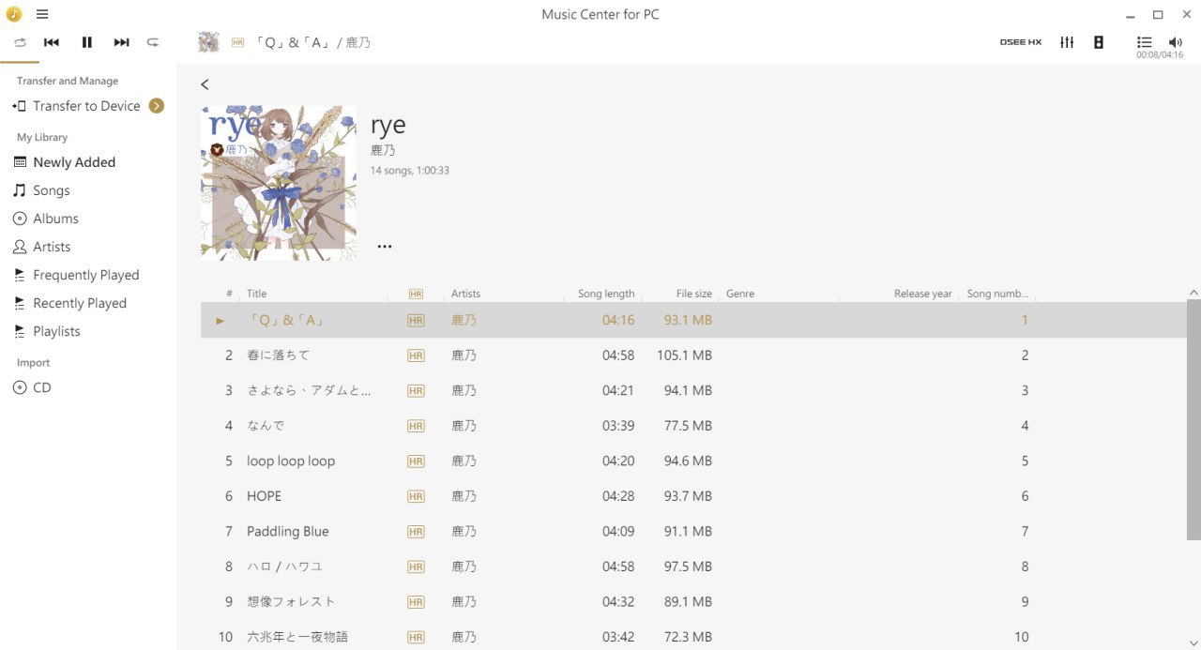Click the rye album cover art
The height and width of the screenshot is (650, 1201).
coord(279,183)
